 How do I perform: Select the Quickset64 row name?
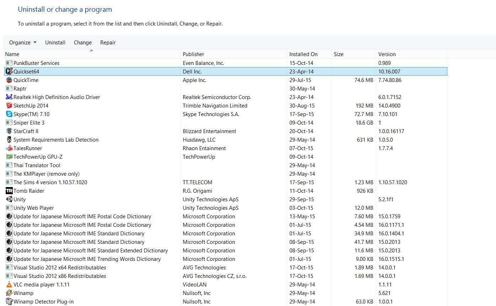(x=26, y=71)
